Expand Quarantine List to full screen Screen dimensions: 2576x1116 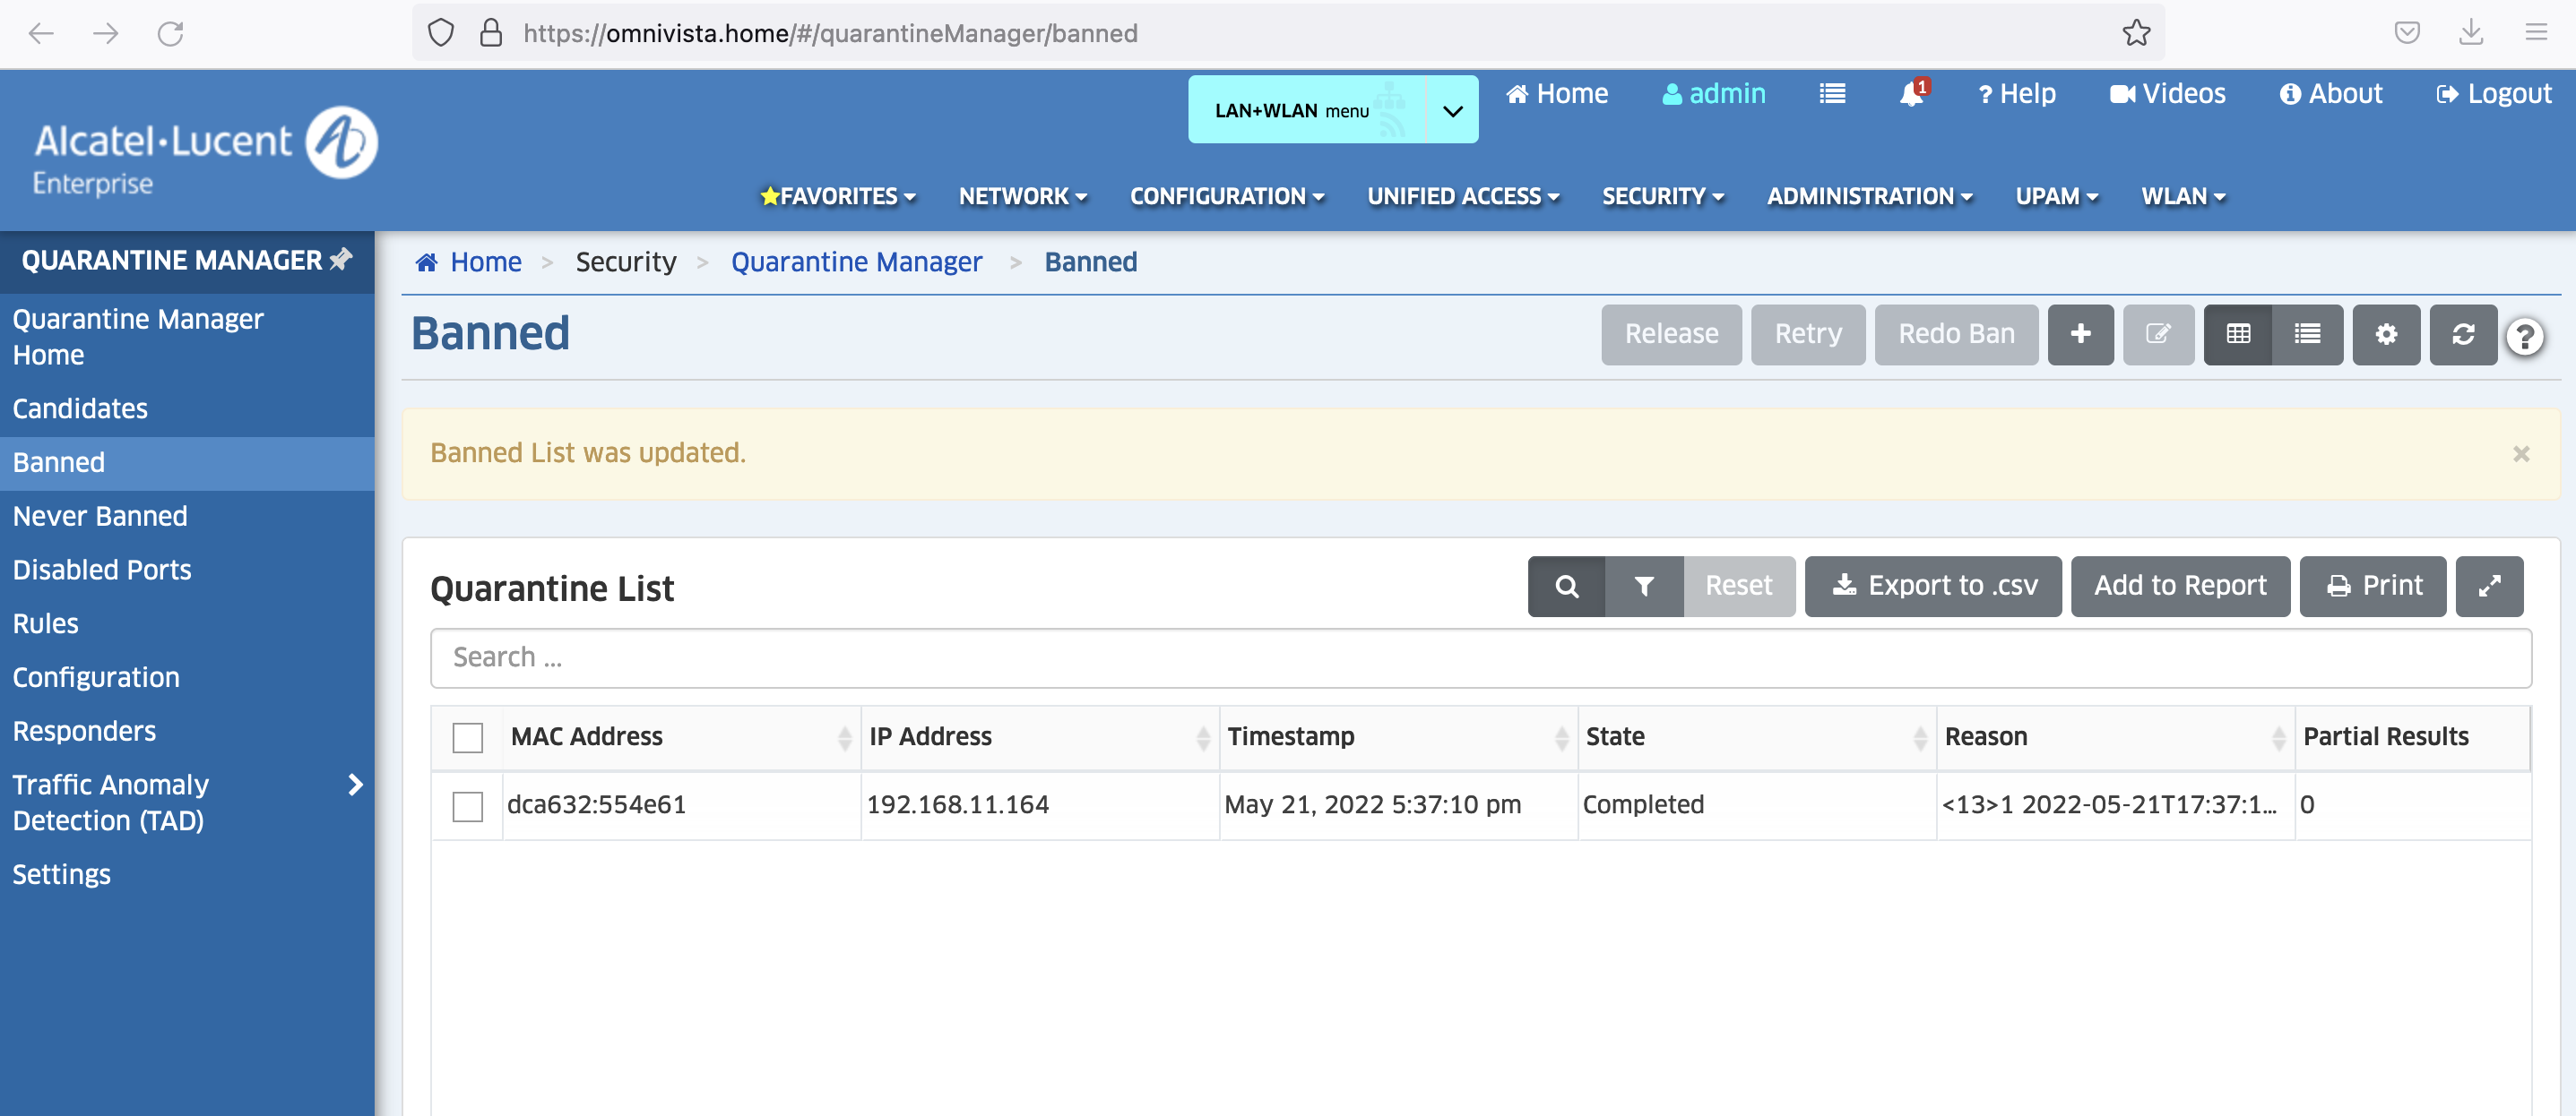point(2489,587)
